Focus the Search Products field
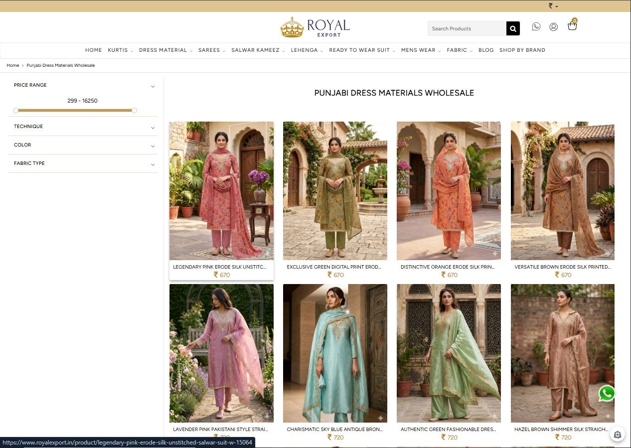 pos(467,28)
